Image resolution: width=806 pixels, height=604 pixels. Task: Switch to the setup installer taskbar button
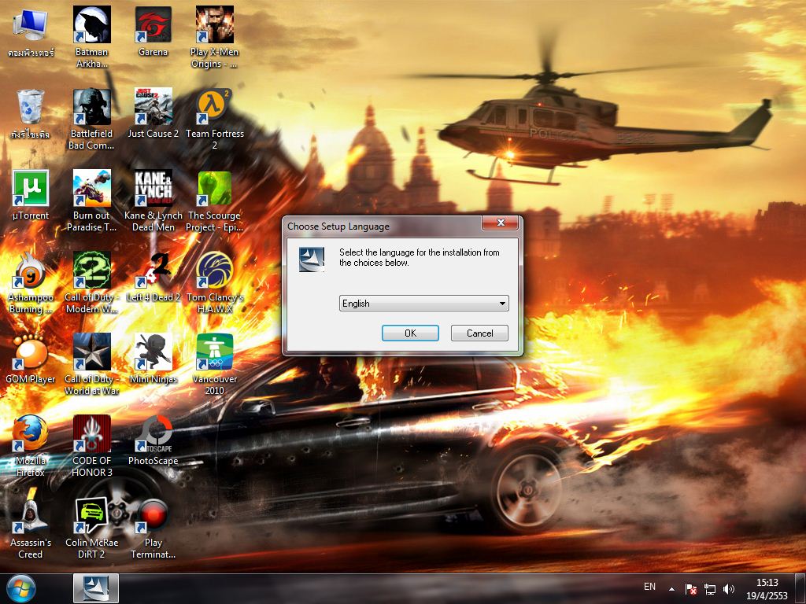tap(96, 588)
